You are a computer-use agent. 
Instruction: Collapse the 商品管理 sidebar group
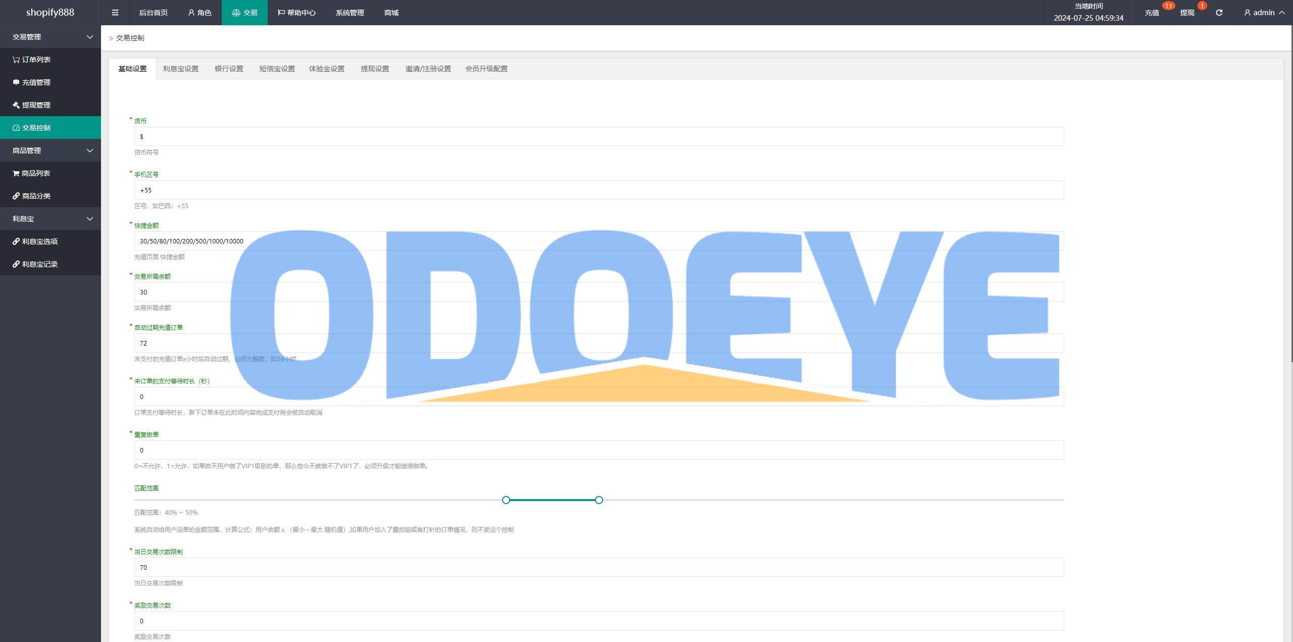pos(51,151)
